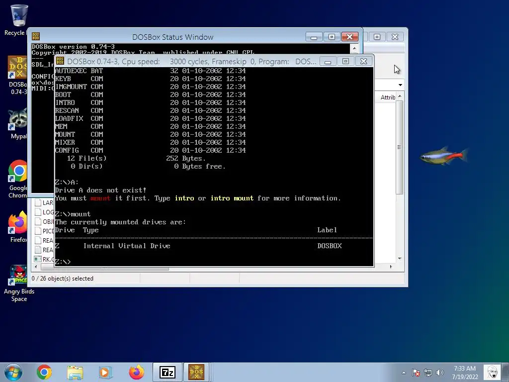Maximize the 7-Zip window behind DOSBox
This screenshot has height=382, width=509.
click(x=377, y=37)
